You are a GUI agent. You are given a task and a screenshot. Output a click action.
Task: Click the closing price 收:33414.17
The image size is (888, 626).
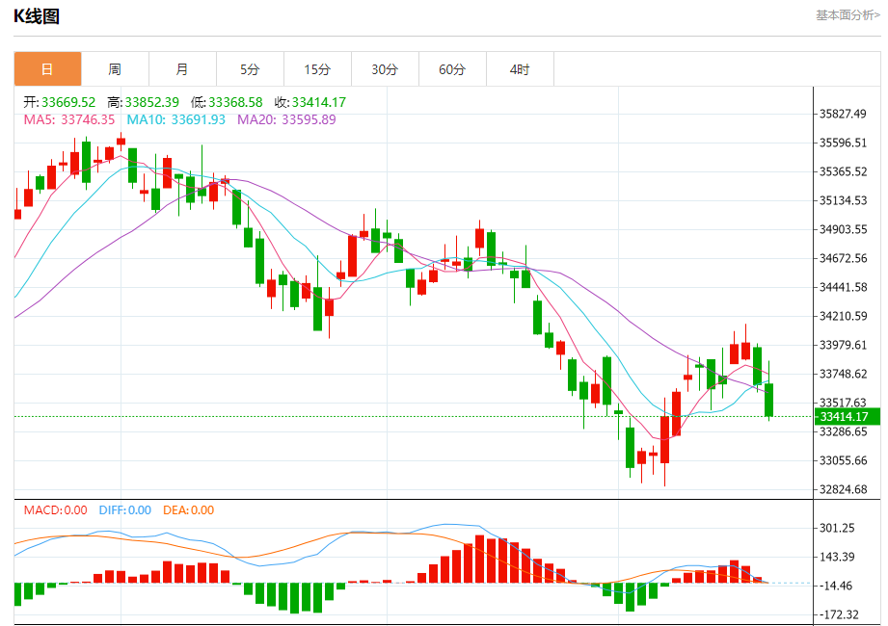click(x=309, y=102)
